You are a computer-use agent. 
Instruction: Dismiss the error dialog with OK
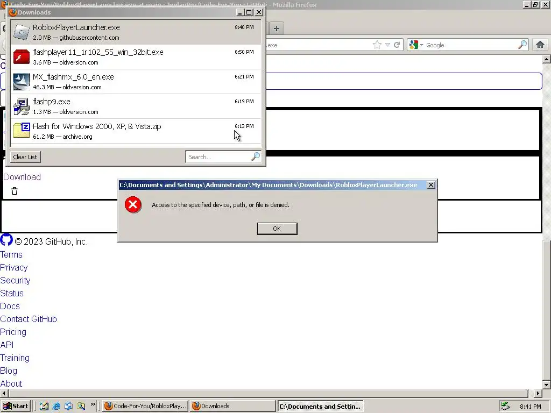click(277, 228)
